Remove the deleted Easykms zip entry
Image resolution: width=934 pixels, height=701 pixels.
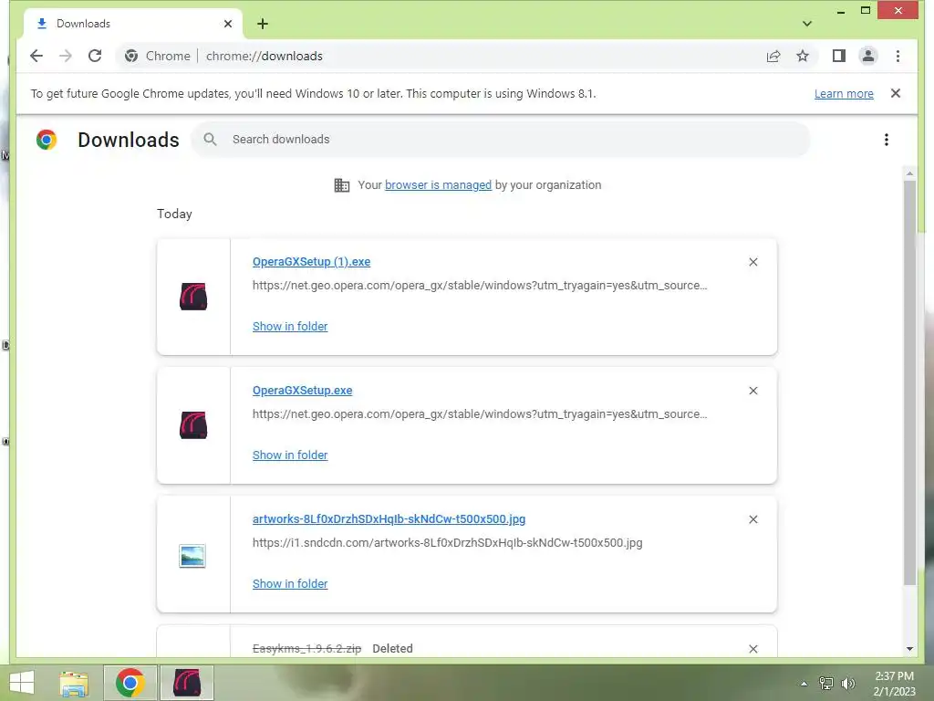(752, 649)
